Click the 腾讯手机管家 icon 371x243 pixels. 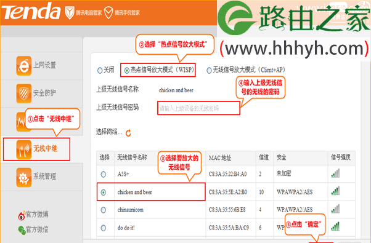click(x=108, y=13)
